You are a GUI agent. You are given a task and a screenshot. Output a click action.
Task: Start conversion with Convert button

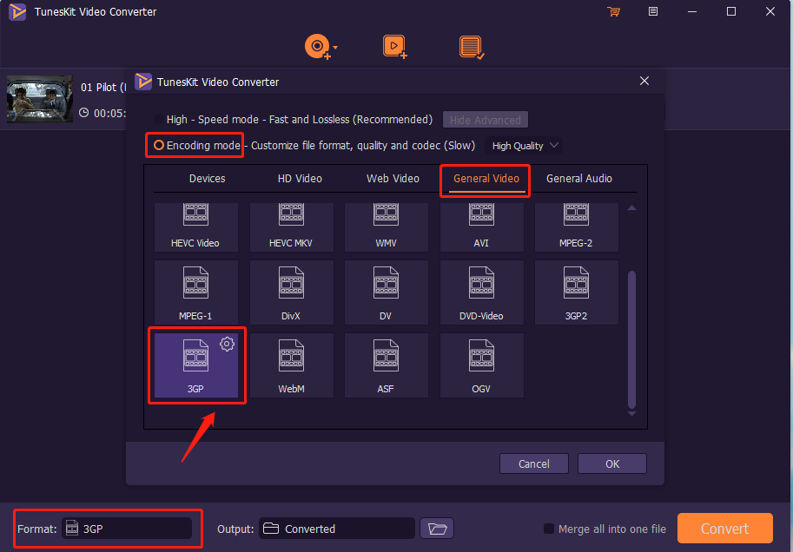724,529
